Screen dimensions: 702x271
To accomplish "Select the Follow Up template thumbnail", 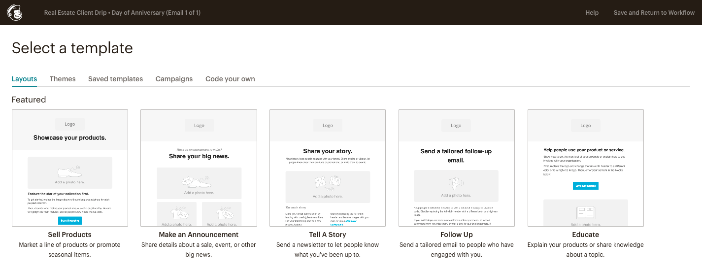I will tap(457, 168).
